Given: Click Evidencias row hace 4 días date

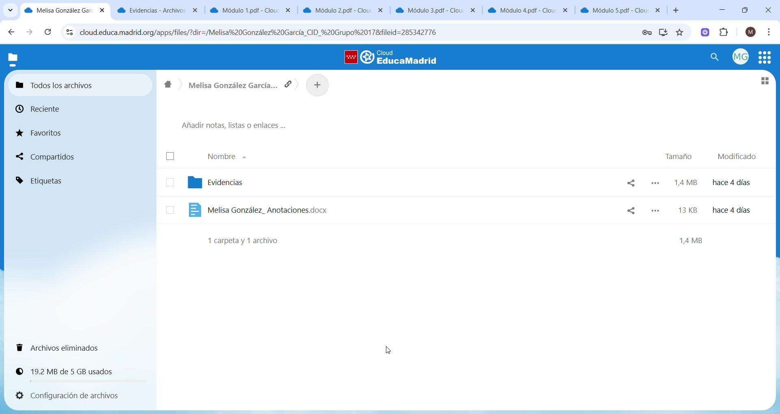Looking at the screenshot, I should click(731, 183).
